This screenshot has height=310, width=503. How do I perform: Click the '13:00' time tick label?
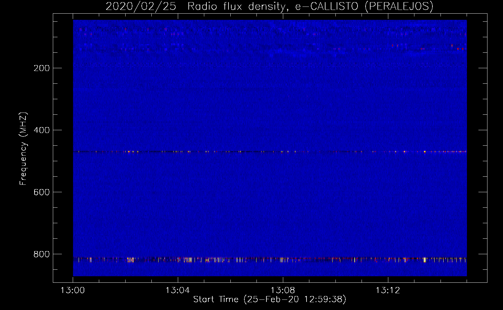click(72, 290)
